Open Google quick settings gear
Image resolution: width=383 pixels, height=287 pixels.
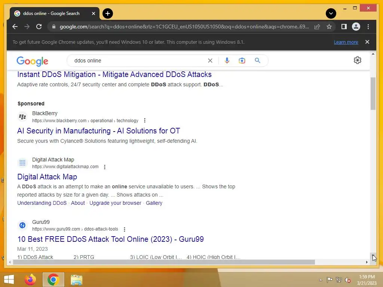click(x=357, y=60)
